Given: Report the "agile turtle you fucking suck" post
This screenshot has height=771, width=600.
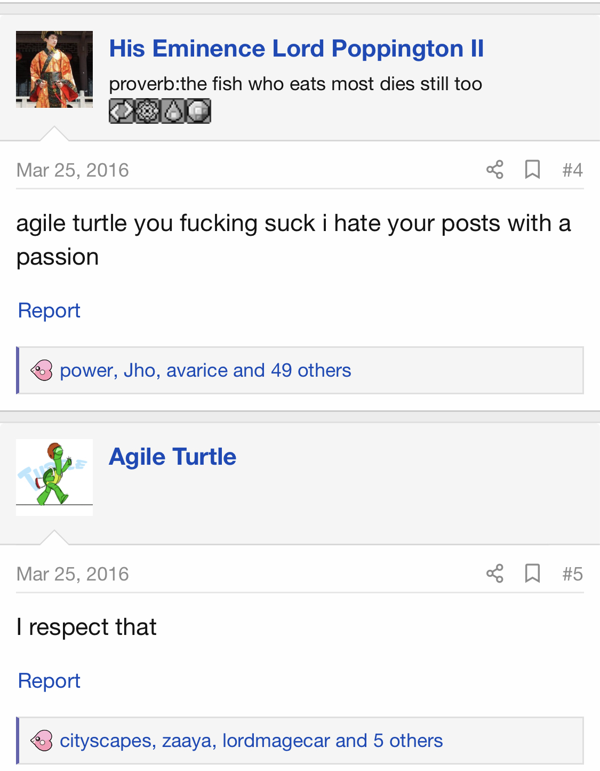Looking at the screenshot, I should click(49, 311).
